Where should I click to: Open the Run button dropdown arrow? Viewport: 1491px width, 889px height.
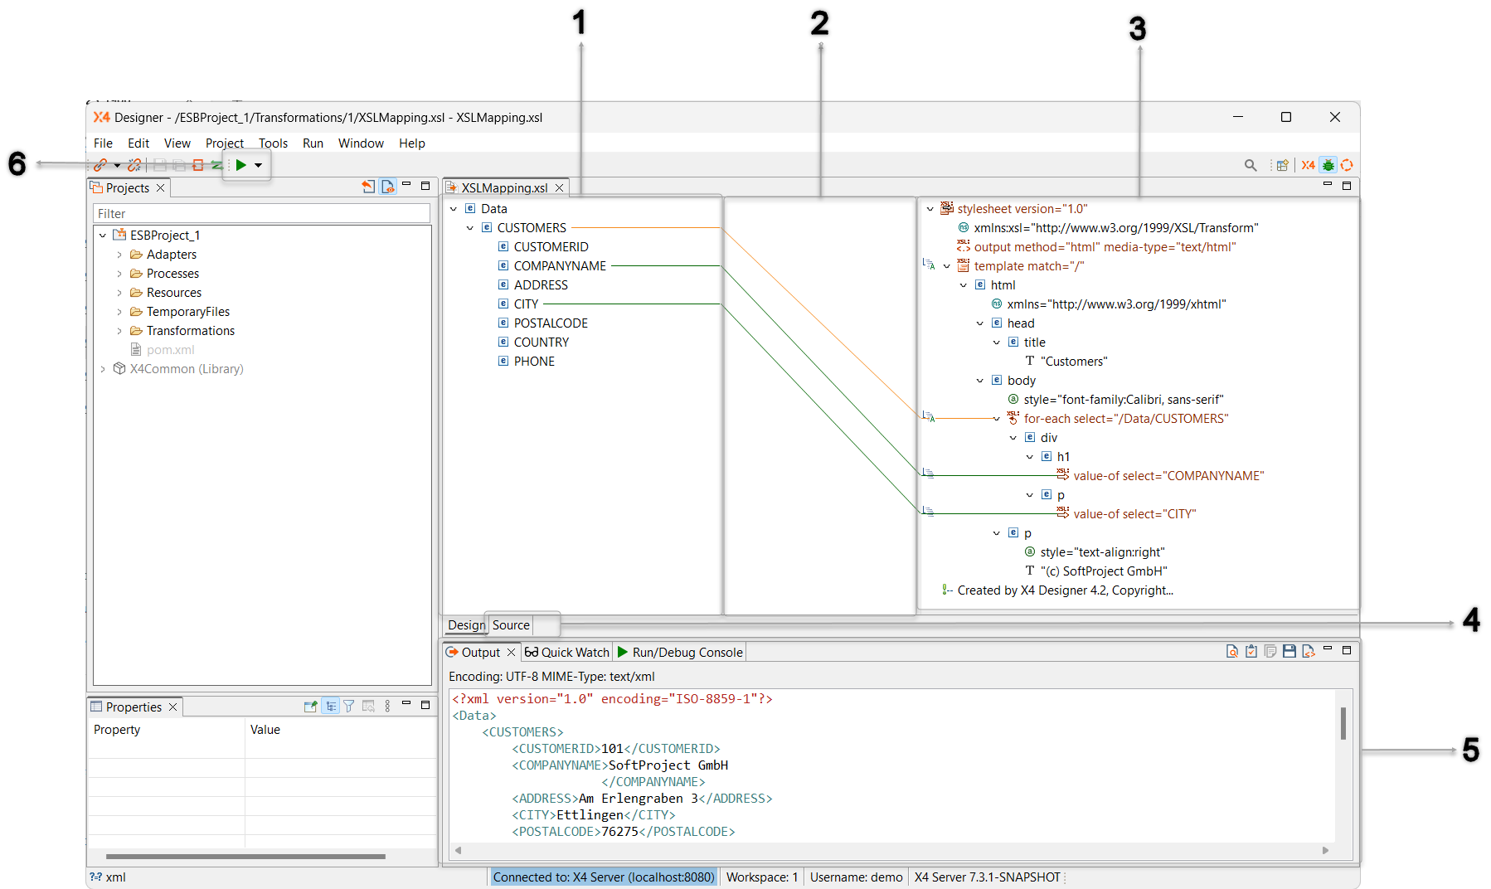coord(259,165)
